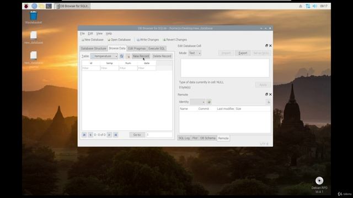Screen dimensions: 353x198
Task: Click the Go to button
Action: (x=137, y=135)
